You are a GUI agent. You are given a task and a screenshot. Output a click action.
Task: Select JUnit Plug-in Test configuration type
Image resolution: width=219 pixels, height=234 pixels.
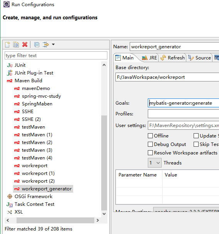(x=34, y=73)
